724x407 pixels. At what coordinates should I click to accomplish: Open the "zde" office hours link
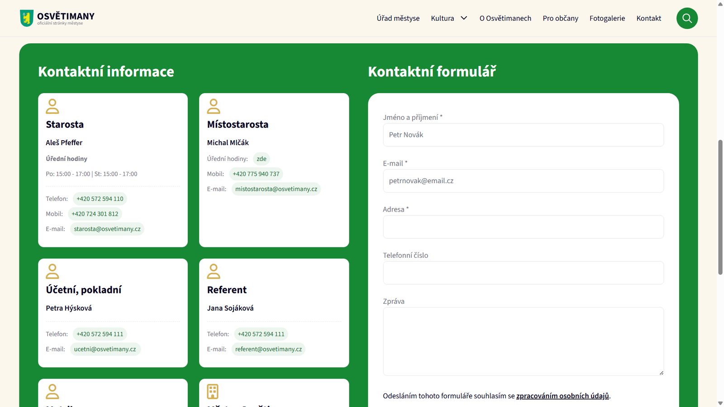click(x=261, y=159)
